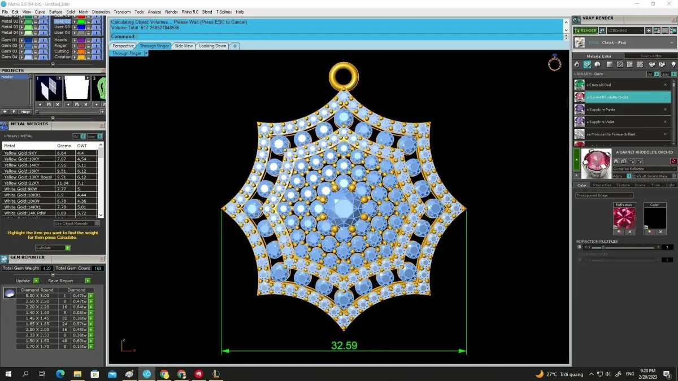Click the User 02 green color swatch
Screen dimensions: 678x381
tap(81, 21)
